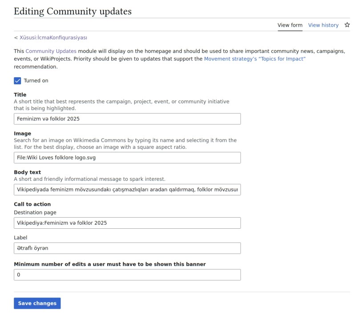Click the Call to action heading
The height and width of the screenshot is (322, 356).
(32, 204)
